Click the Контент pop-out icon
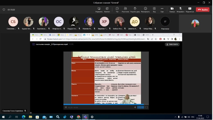213x120 pixels. point(107,9)
